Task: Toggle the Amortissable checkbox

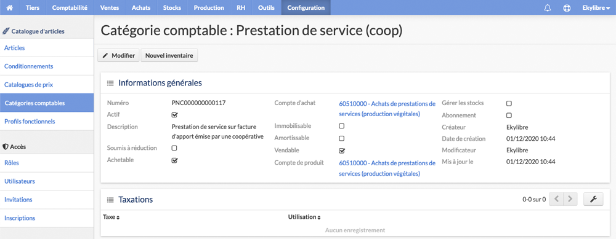Action: click(x=342, y=138)
